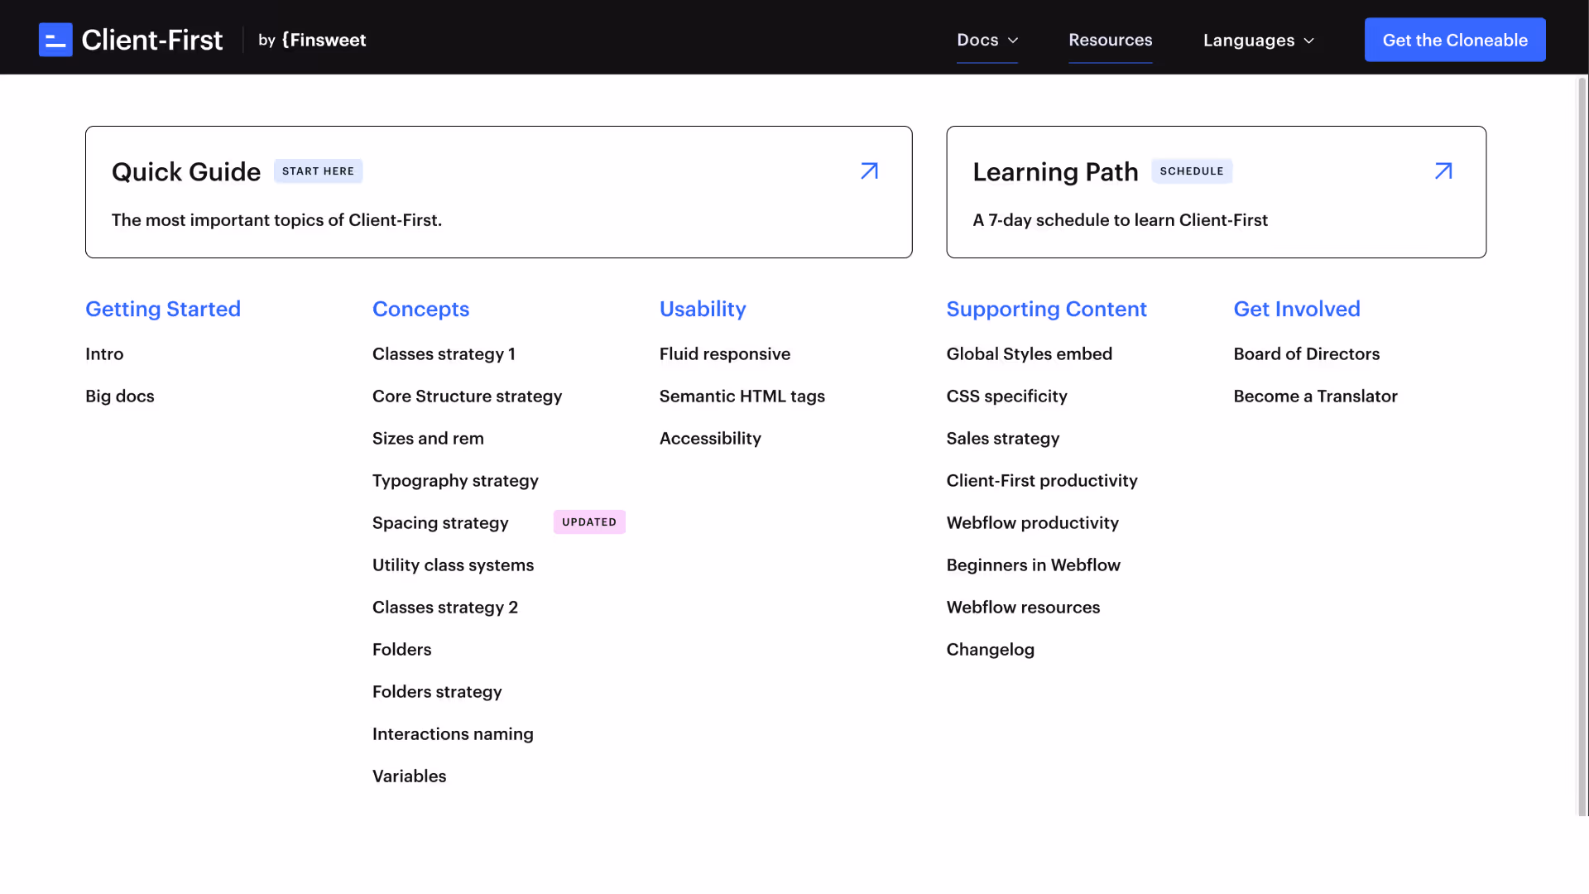Viewport: 1589px width, 894px height.
Task: Open Utility class systems doc
Action: pyautogui.click(x=453, y=565)
